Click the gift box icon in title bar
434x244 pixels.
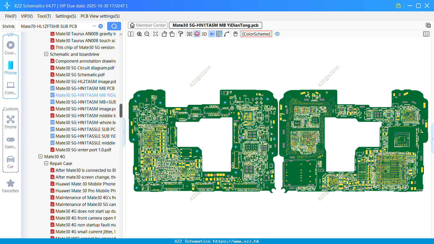[398, 6]
